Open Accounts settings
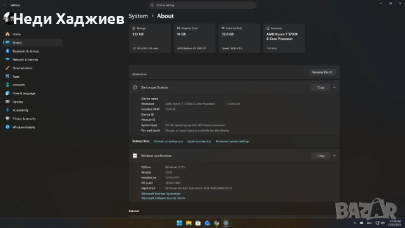 pos(33,85)
